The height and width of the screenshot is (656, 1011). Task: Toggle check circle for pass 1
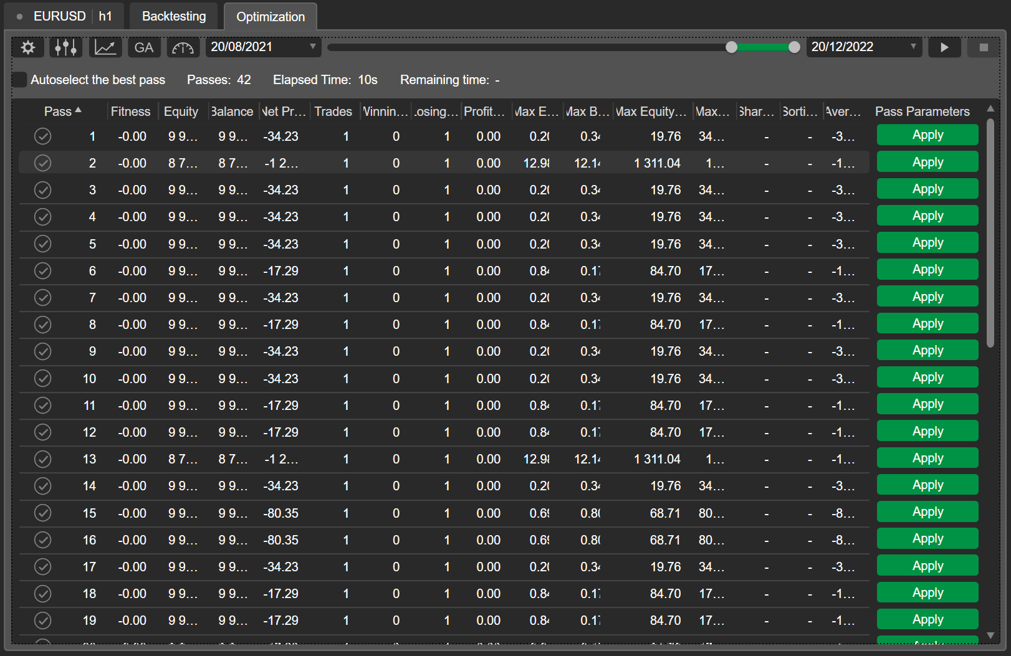coord(42,136)
